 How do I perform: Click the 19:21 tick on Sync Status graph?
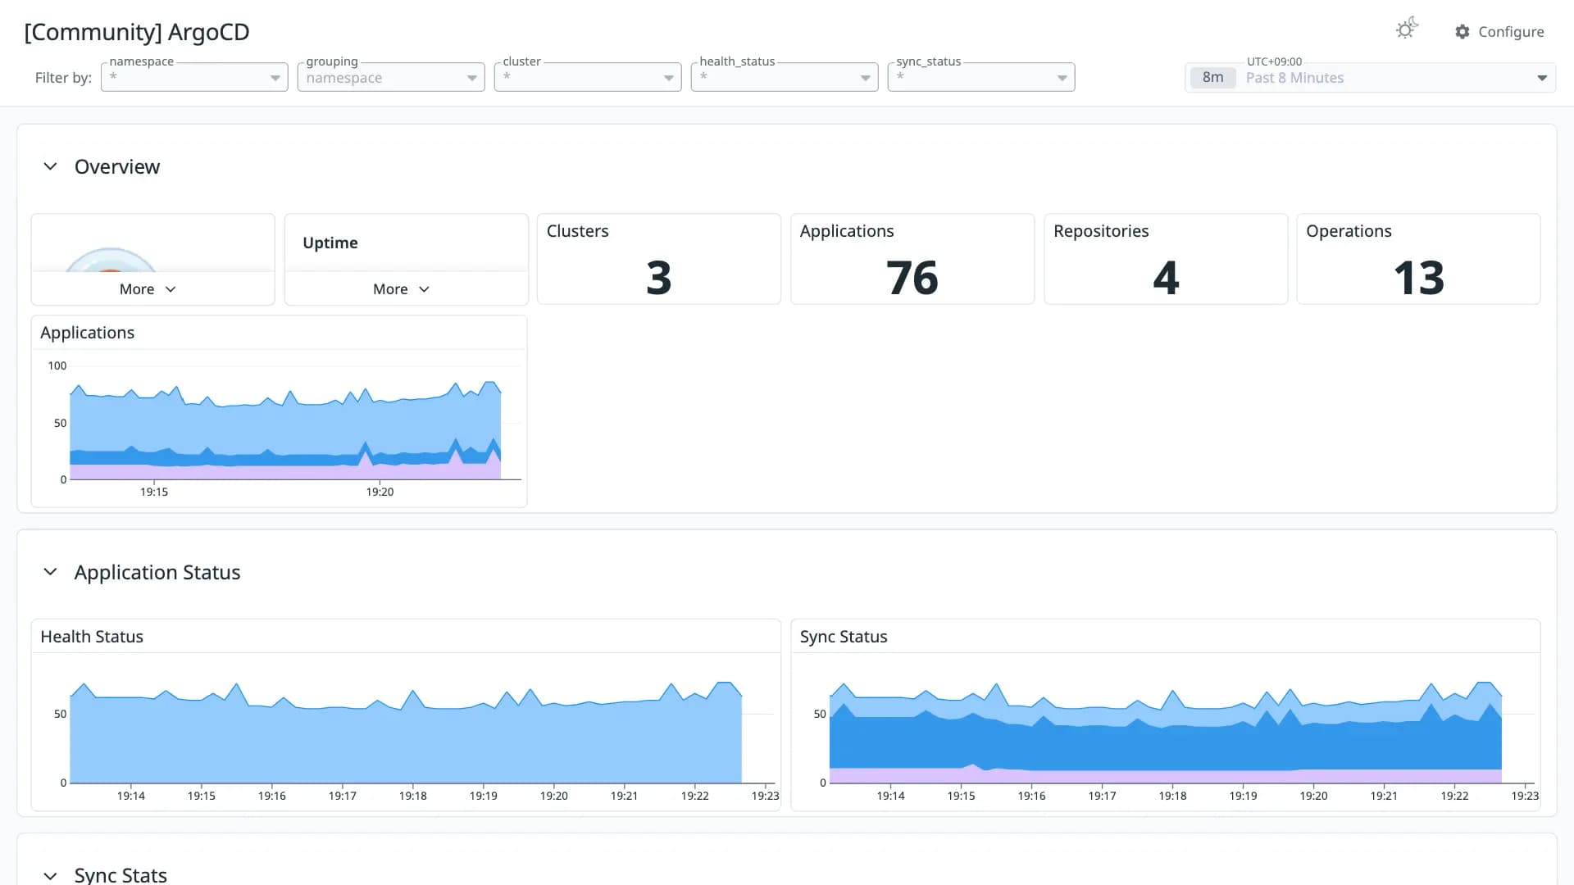pos(1384,796)
